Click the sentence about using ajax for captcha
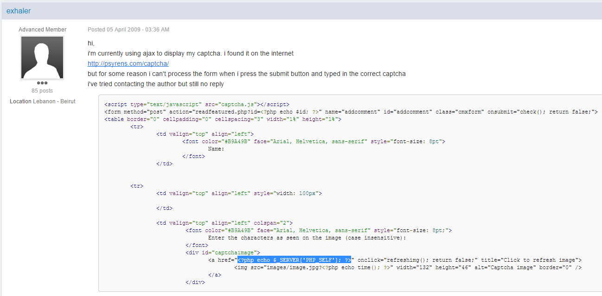Screen dimensions: 602x296 191,53
